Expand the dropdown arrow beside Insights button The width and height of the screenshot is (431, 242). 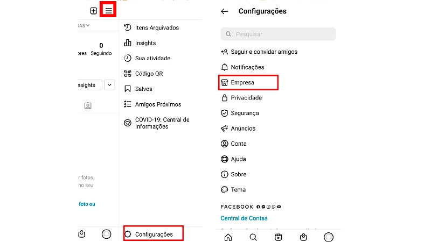109,85
